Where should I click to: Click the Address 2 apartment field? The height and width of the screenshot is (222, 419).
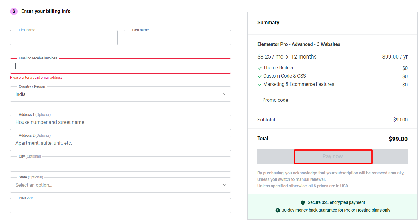(120, 143)
